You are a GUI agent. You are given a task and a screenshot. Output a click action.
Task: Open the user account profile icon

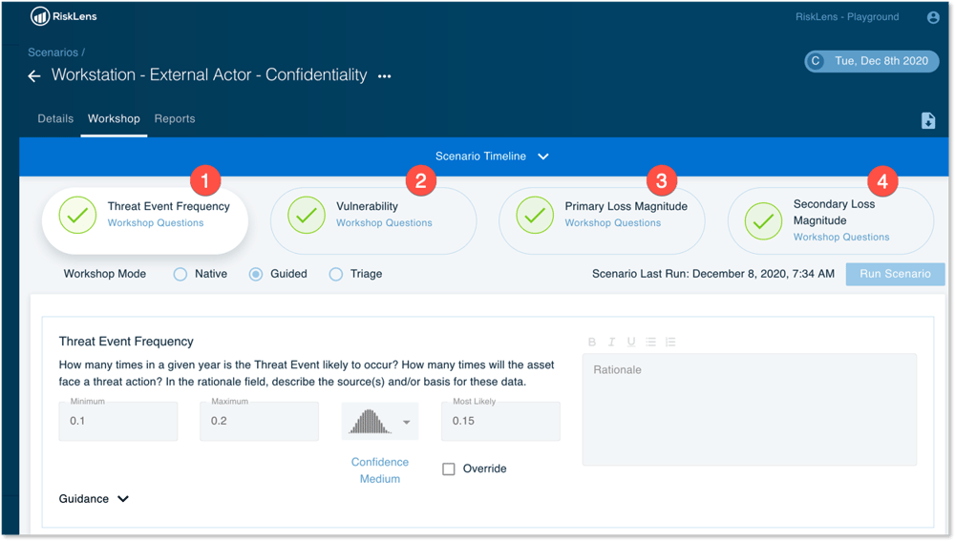pos(932,17)
